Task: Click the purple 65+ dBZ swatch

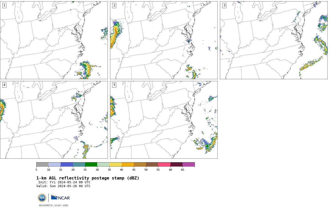Action: [189, 165]
